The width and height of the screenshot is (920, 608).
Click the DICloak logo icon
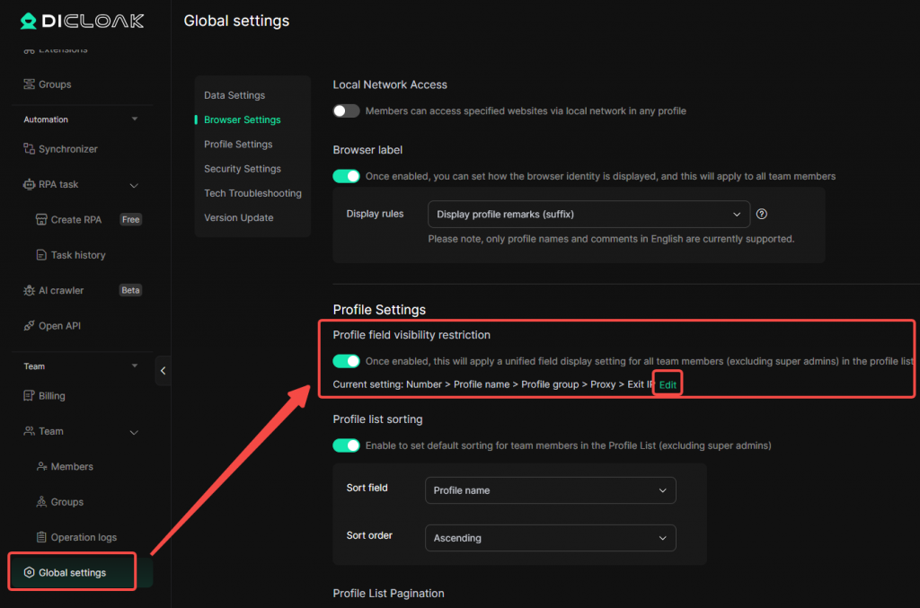coord(29,21)
